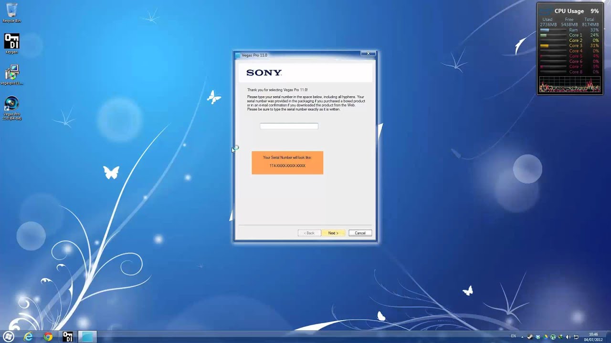
Task: Open the Dropbox tray icon
Action: pyautogui.click(x=538, y=337)
